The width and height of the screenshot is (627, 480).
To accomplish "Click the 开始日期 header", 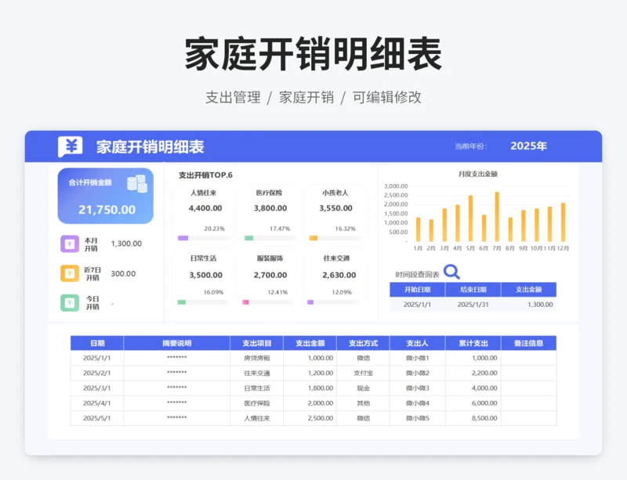I will point(417,290).
